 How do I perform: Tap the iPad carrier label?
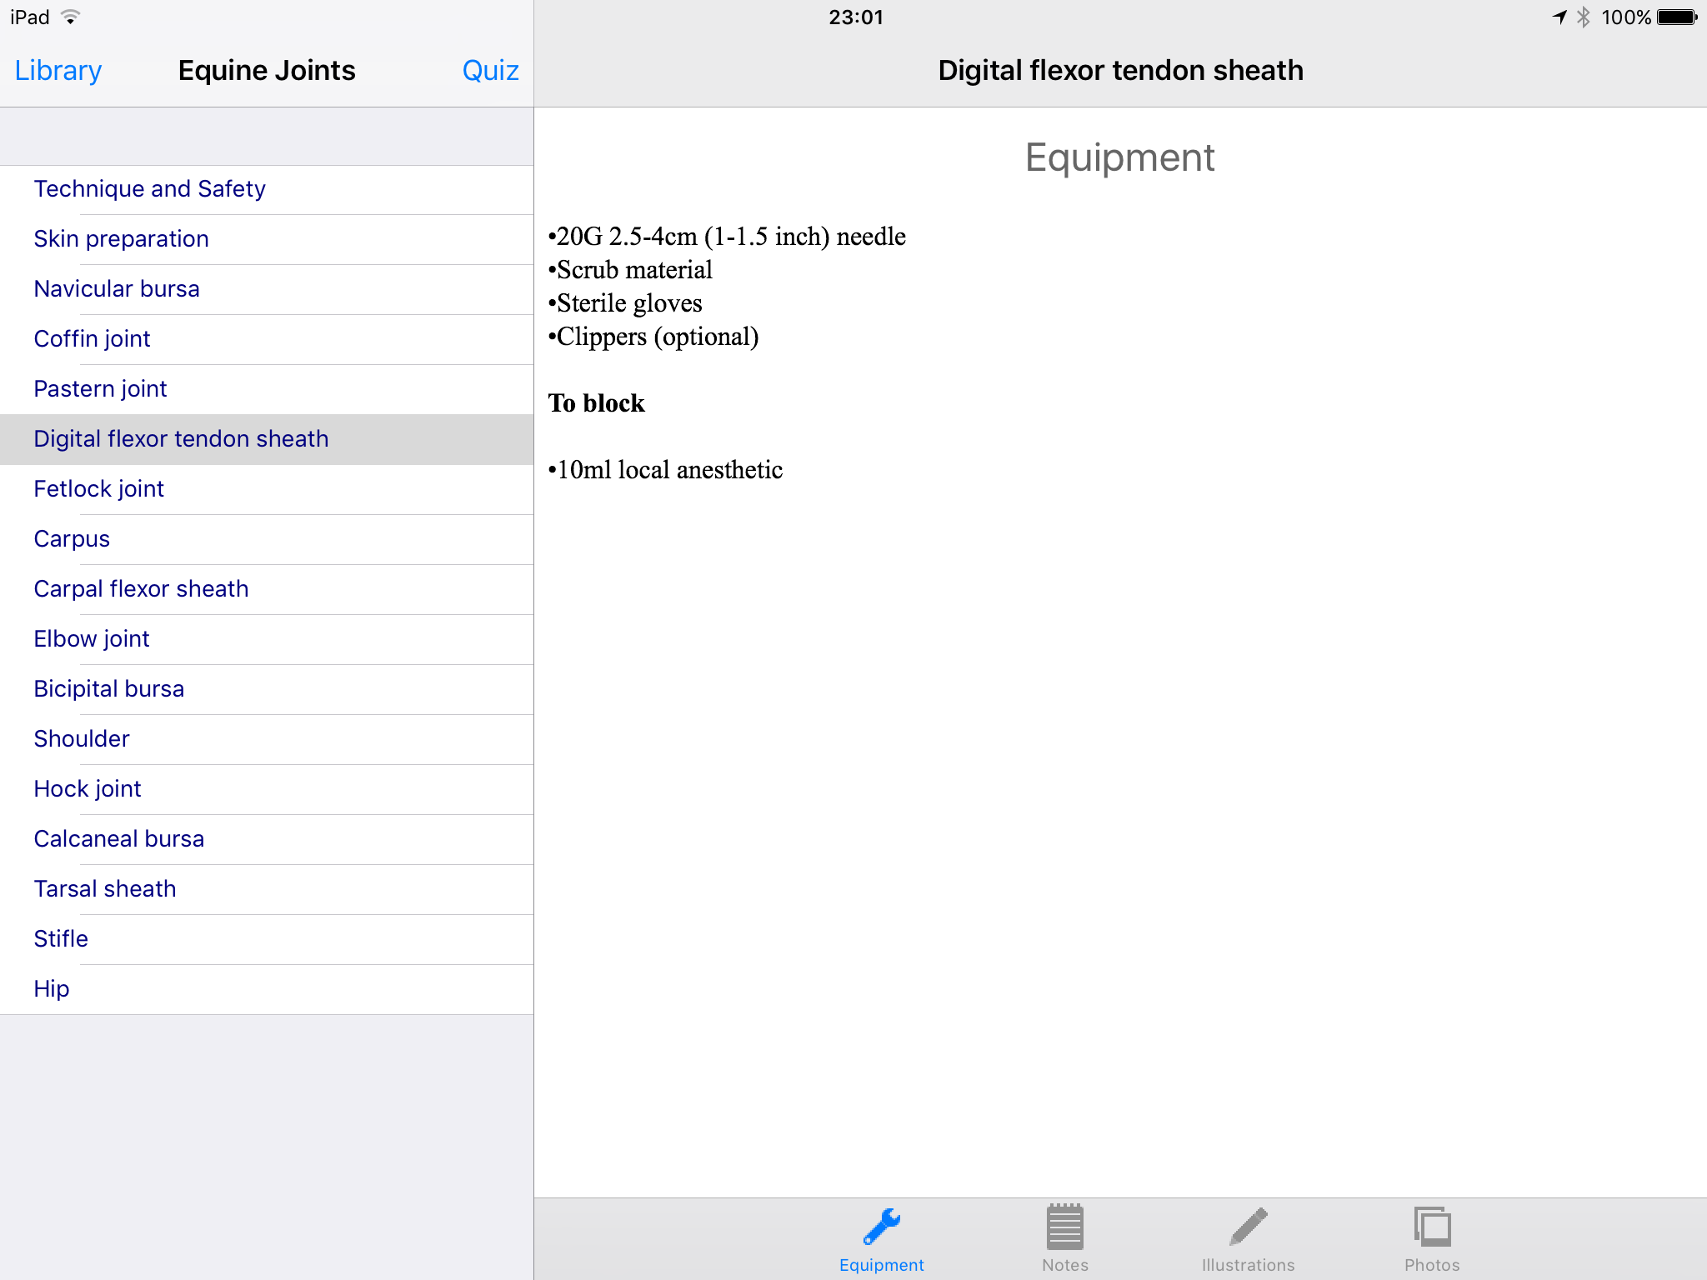coord(30,17)
